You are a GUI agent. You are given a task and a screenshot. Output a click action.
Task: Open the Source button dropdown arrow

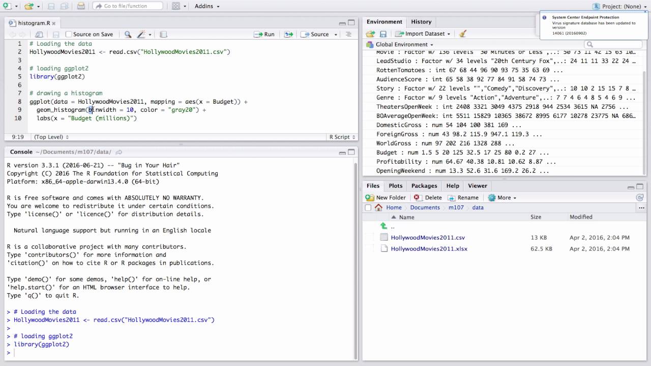[x=335, y=35]
